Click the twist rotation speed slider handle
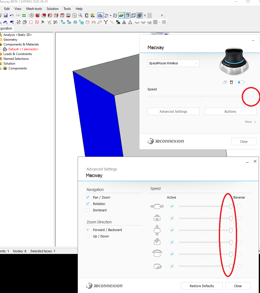This screenshot has width=260, height=293. click(231, 266)
